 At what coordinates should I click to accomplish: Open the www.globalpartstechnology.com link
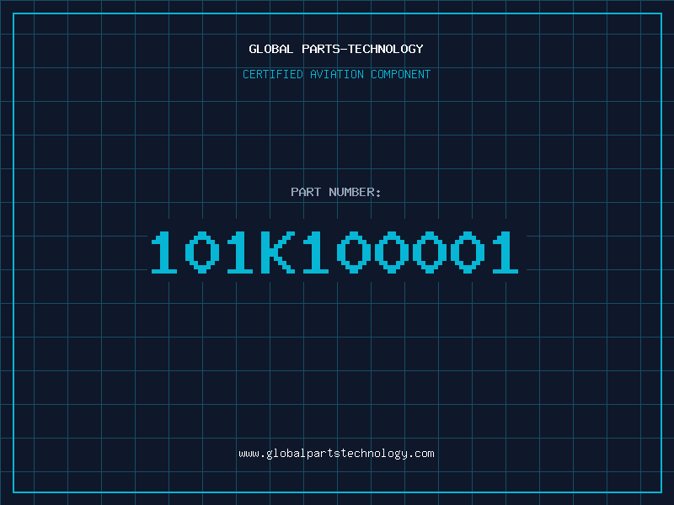tap(336, 454)
